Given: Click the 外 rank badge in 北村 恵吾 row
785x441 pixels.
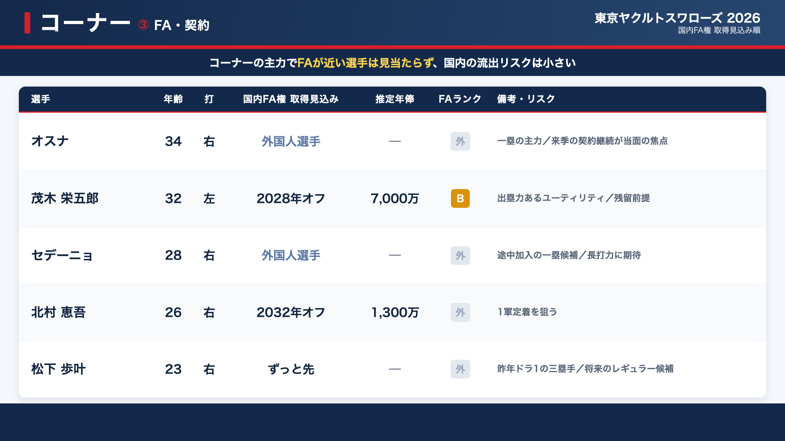Looking at the screenshot, I should pyautogui.click(x=460, y=312).
